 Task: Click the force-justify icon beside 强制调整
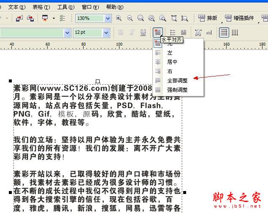click(158, 90)
